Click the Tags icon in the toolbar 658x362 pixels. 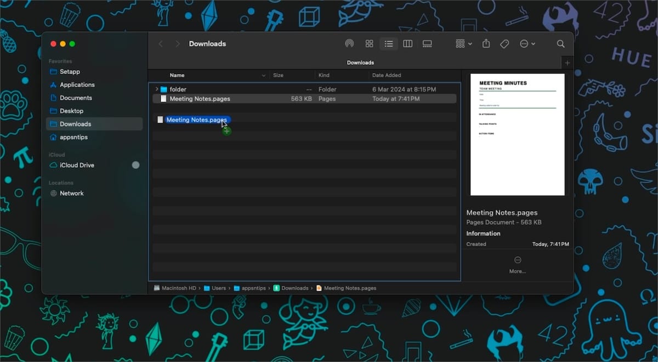click(504, 43)
